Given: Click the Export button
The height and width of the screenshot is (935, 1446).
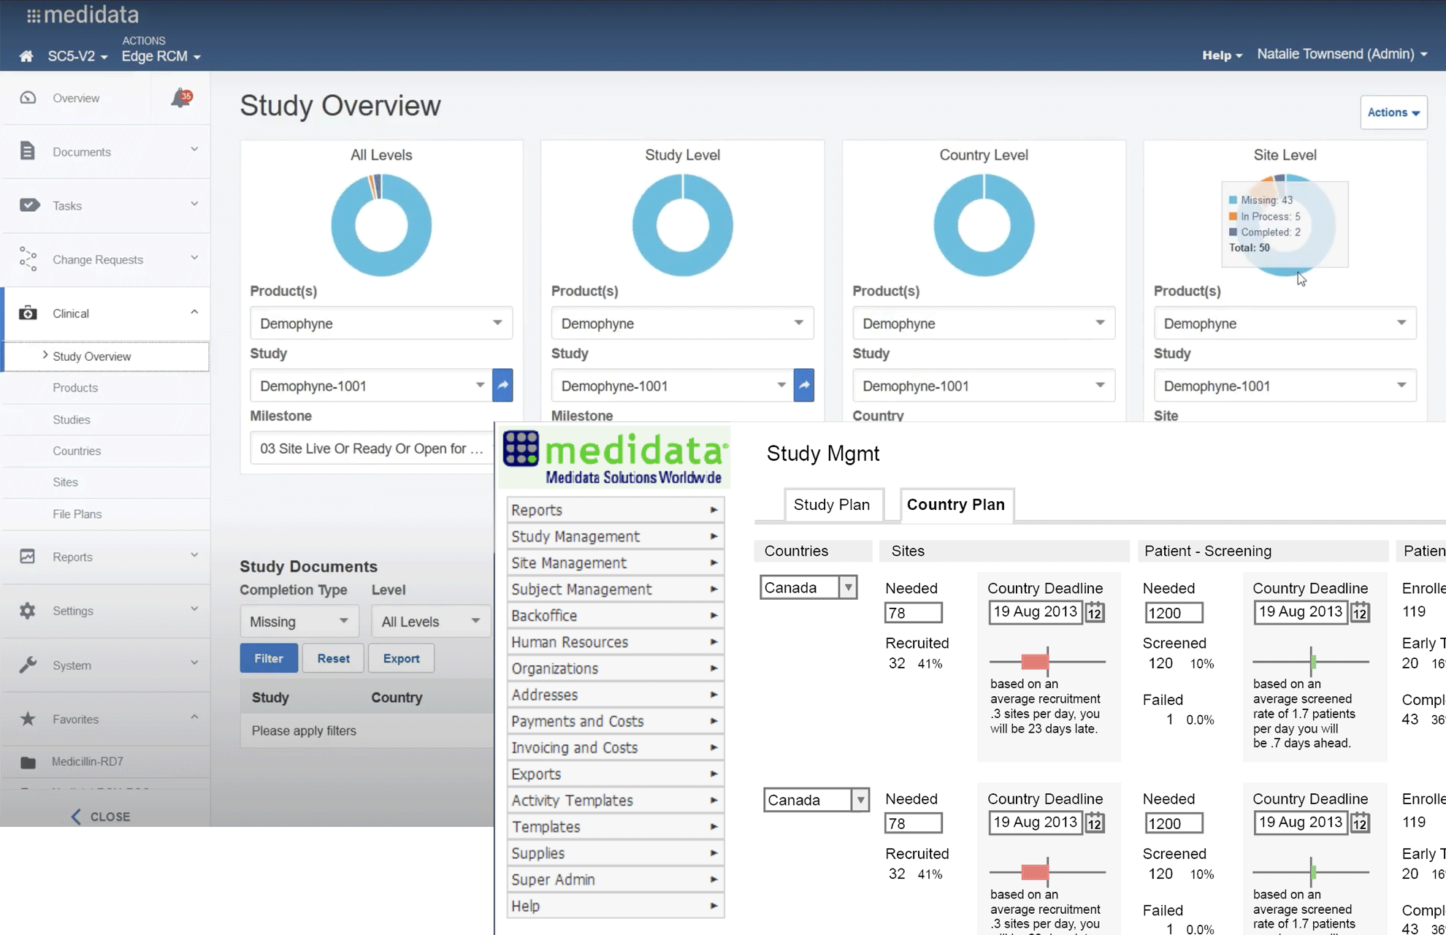Looking at the screenshot, I should 402,658.
